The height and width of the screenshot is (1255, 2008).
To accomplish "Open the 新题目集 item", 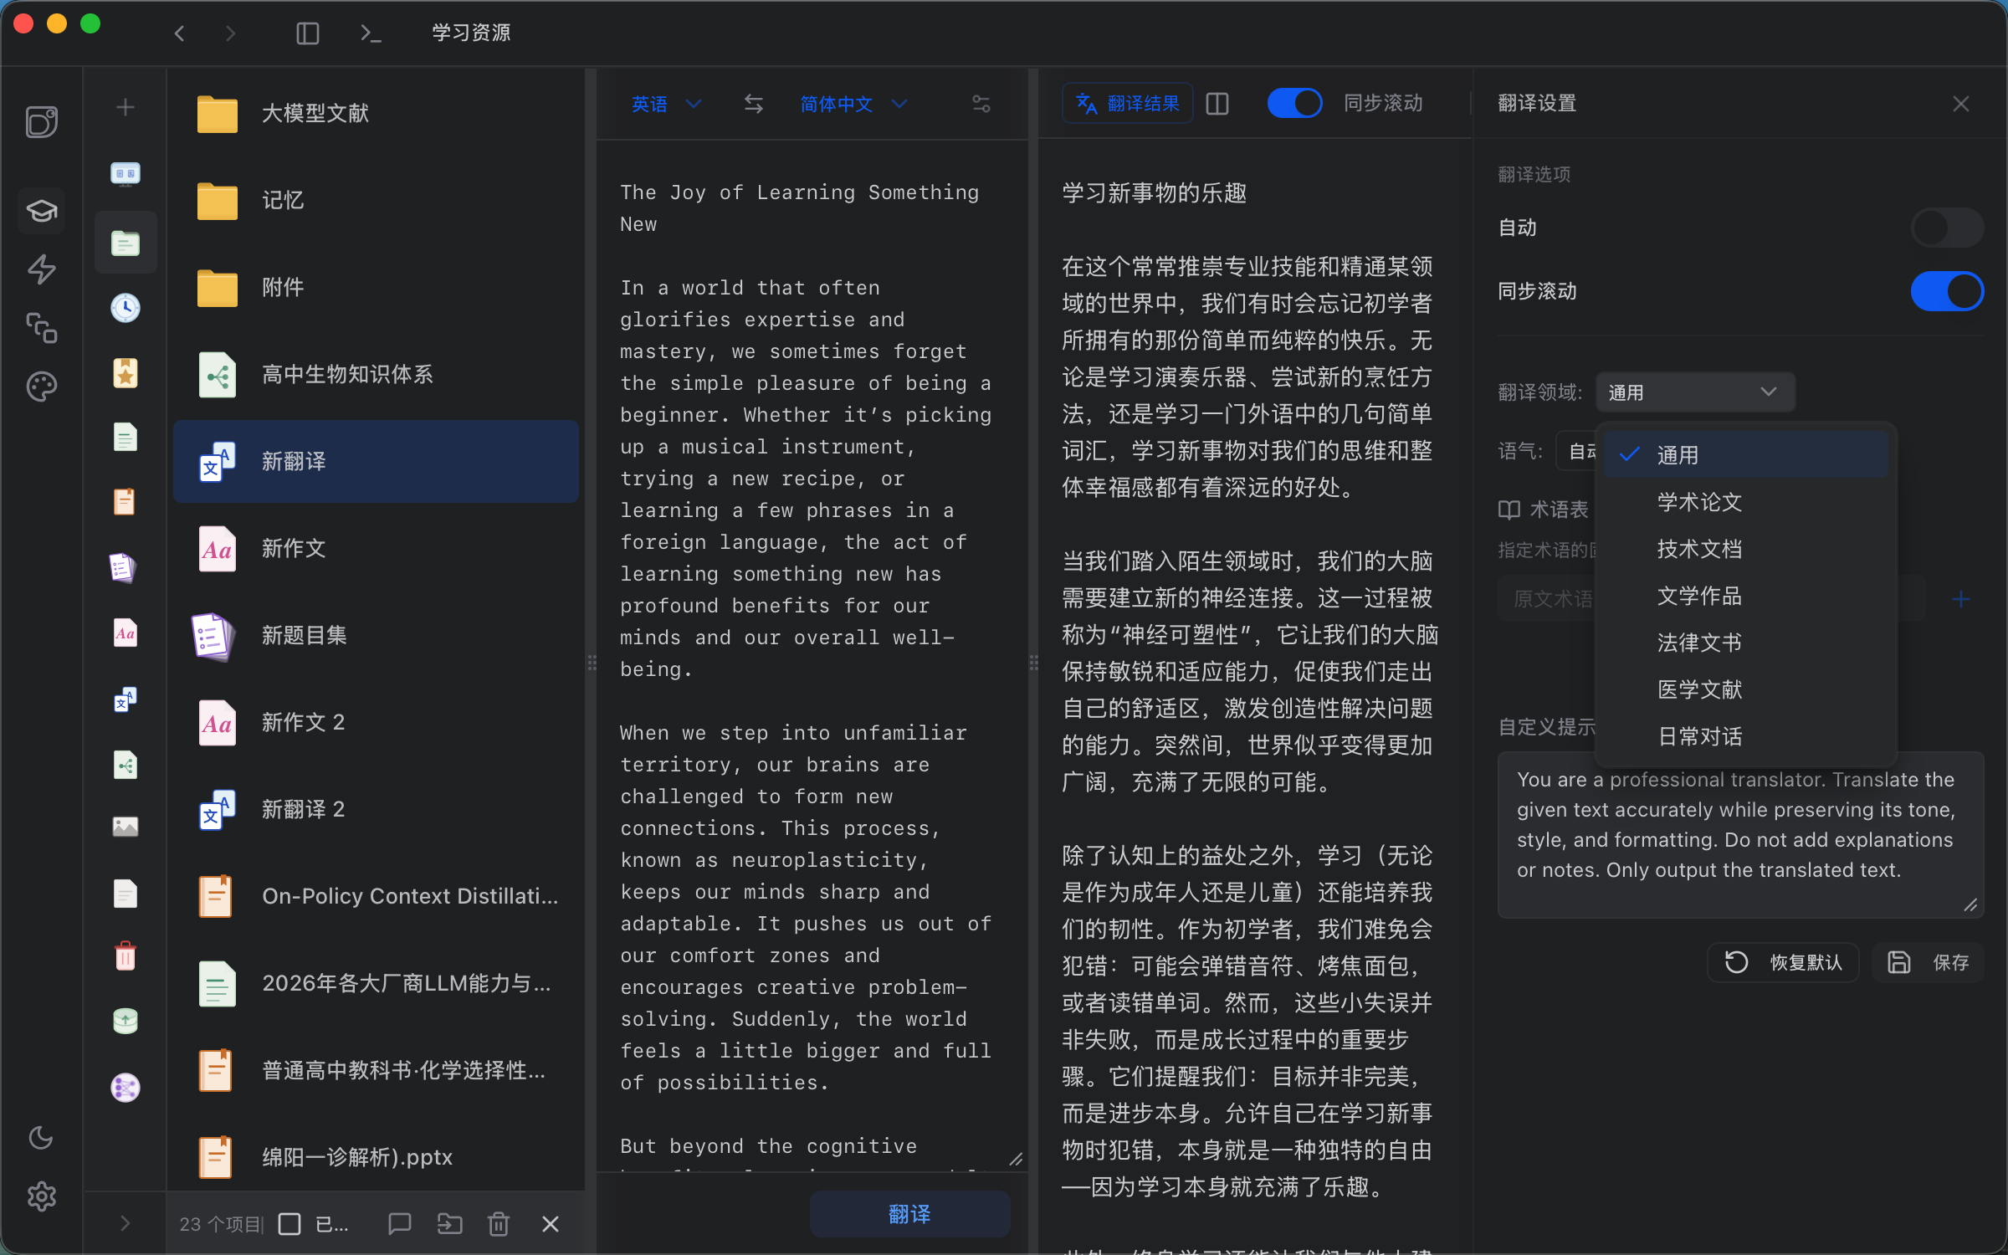I will pyautogui.click(x=376, y=636).
